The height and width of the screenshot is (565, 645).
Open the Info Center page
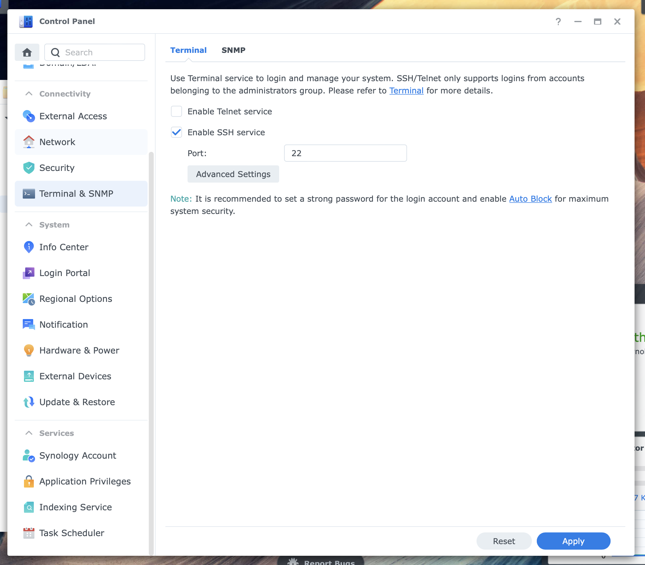click(81, 247)
